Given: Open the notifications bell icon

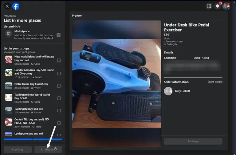Looking at the screenshot, I should pyautogui.click(x=217, y=6).
